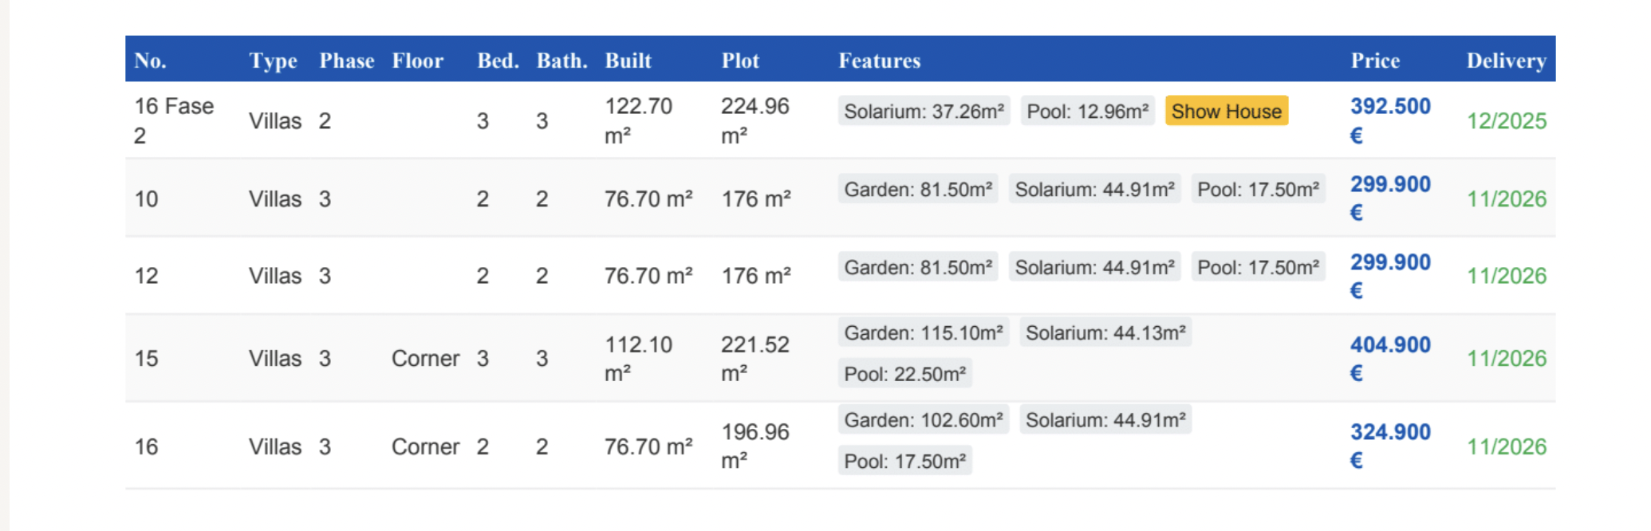Click the Garden: 115.10m² feature tag
1651x531 pixels.
tap(923, 333)
